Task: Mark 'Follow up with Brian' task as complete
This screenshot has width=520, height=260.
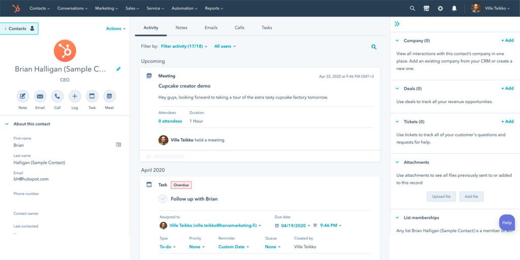Action: [x=162, y=199]
